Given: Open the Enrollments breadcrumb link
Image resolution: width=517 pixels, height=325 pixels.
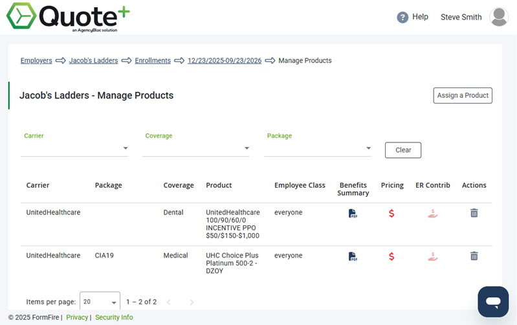Looking at the screenshot, I should coord(153,61).
